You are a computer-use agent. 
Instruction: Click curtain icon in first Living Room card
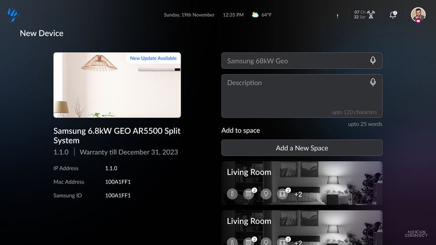point(283,194)
